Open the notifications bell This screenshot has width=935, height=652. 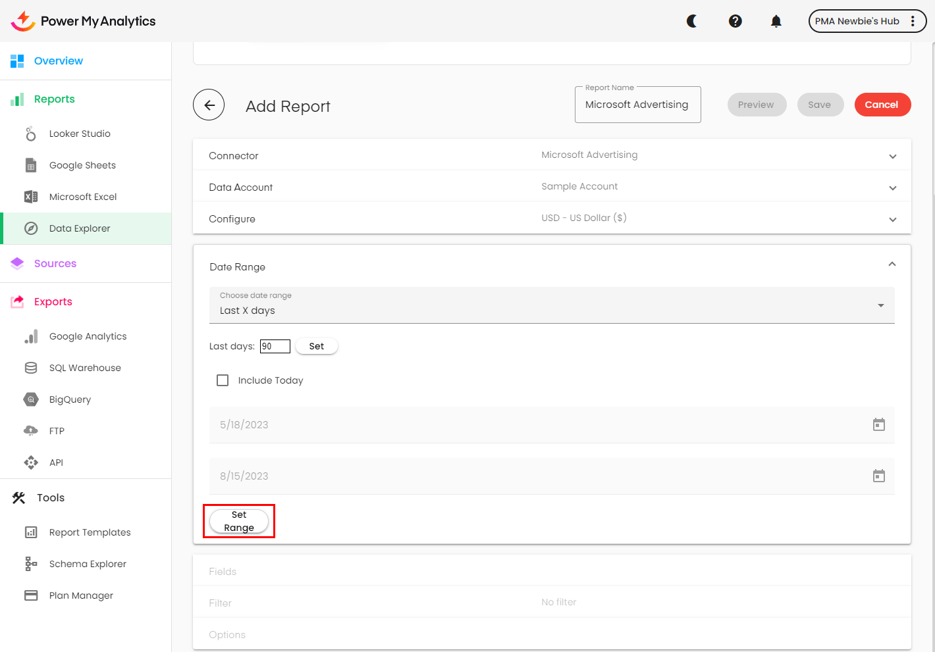click(776, 21)
